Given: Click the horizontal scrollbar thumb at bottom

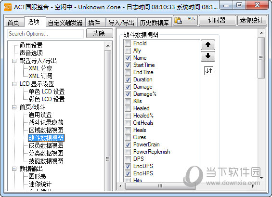Looking at the screenshot, I should [160, 186].
